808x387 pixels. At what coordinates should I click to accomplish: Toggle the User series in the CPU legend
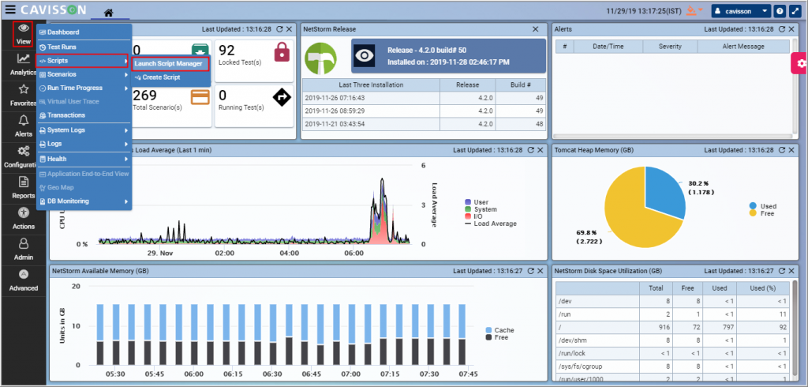coord(477,202)
